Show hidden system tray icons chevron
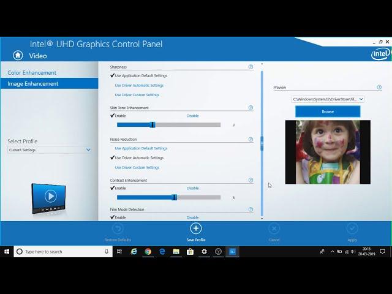Screen dimensions: 392x294 [332, 252]
